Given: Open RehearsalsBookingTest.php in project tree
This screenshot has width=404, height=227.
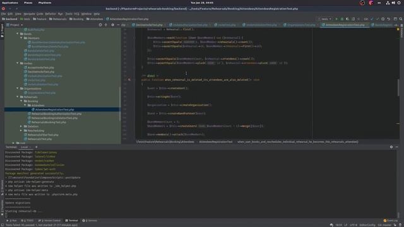Looking at the screenshot, I should [49, 122].
